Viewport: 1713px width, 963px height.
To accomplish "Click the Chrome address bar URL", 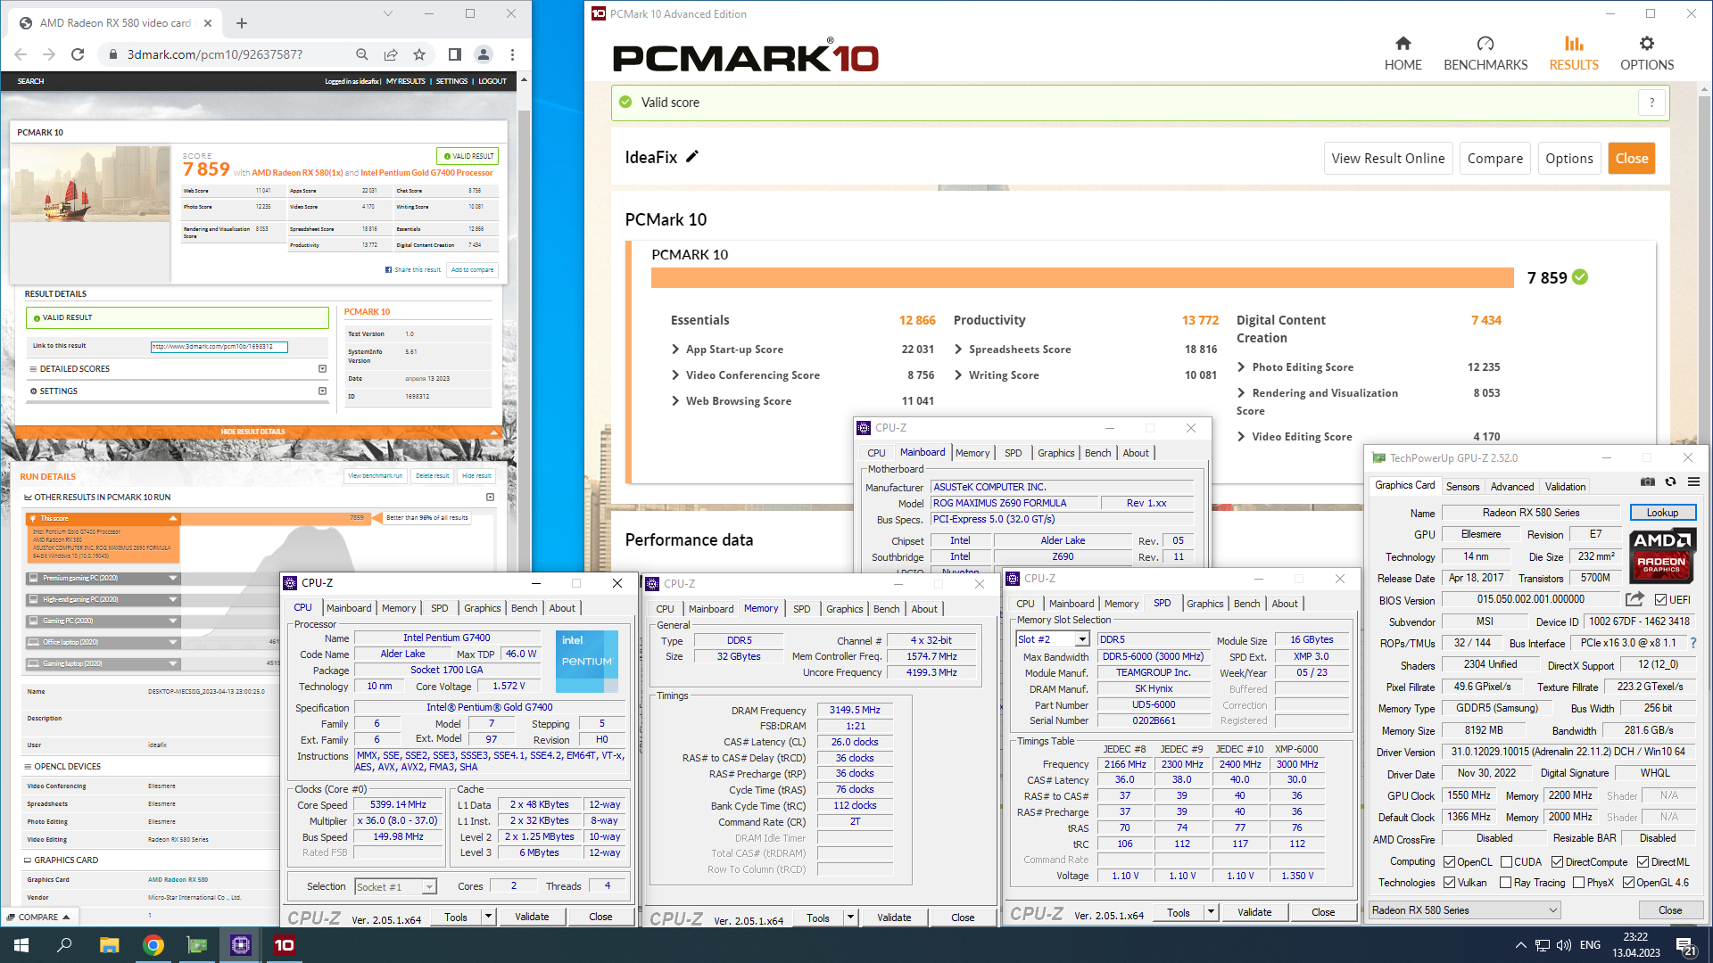I will [x=214, y=54].
